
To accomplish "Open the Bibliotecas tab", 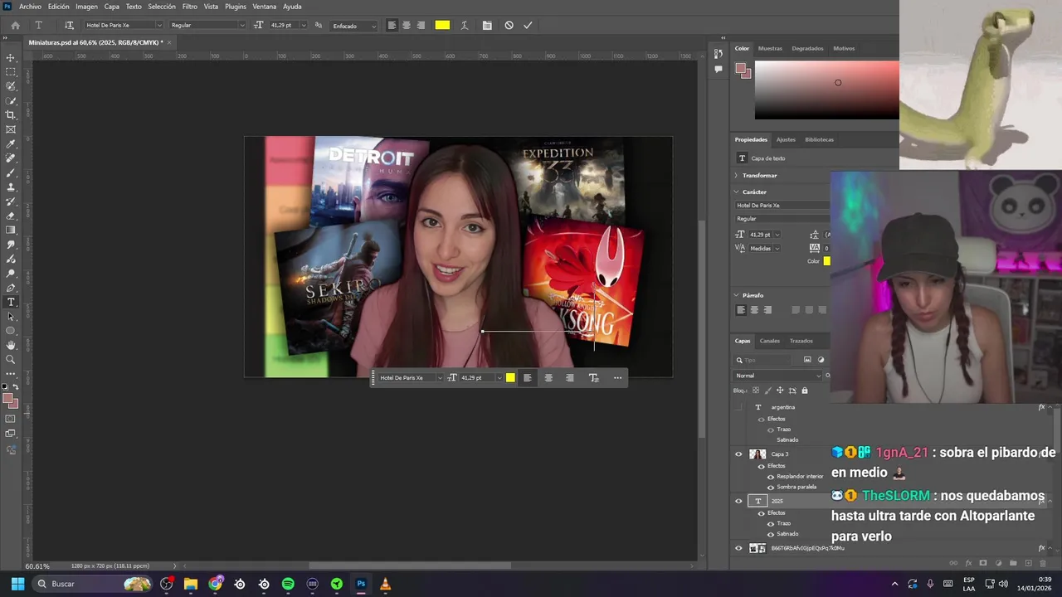I will [x=820, y=139].
